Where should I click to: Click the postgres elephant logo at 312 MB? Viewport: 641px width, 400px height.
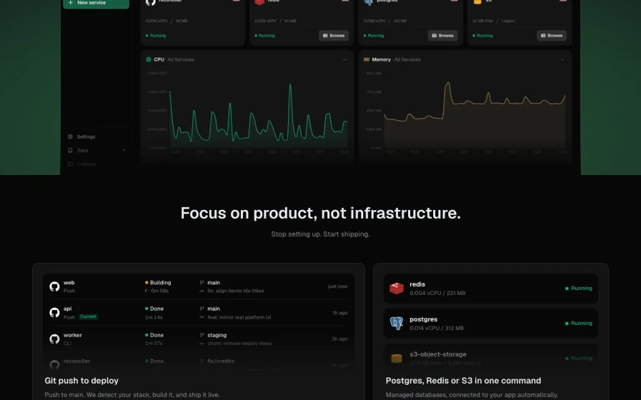click(396, 323)
